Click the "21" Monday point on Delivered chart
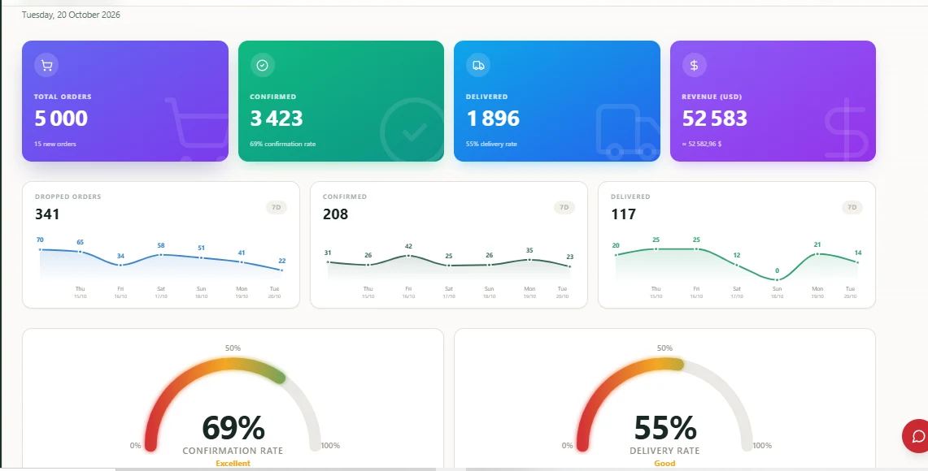928x471 pixels. pos(817,254)
